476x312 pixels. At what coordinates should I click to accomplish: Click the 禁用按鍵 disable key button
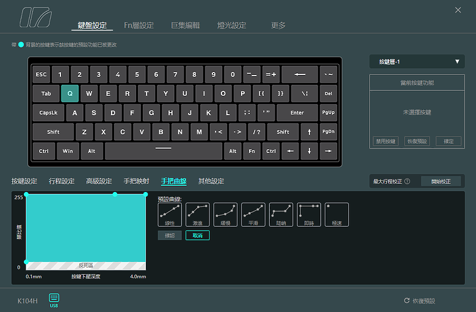(x=386, y=141)
